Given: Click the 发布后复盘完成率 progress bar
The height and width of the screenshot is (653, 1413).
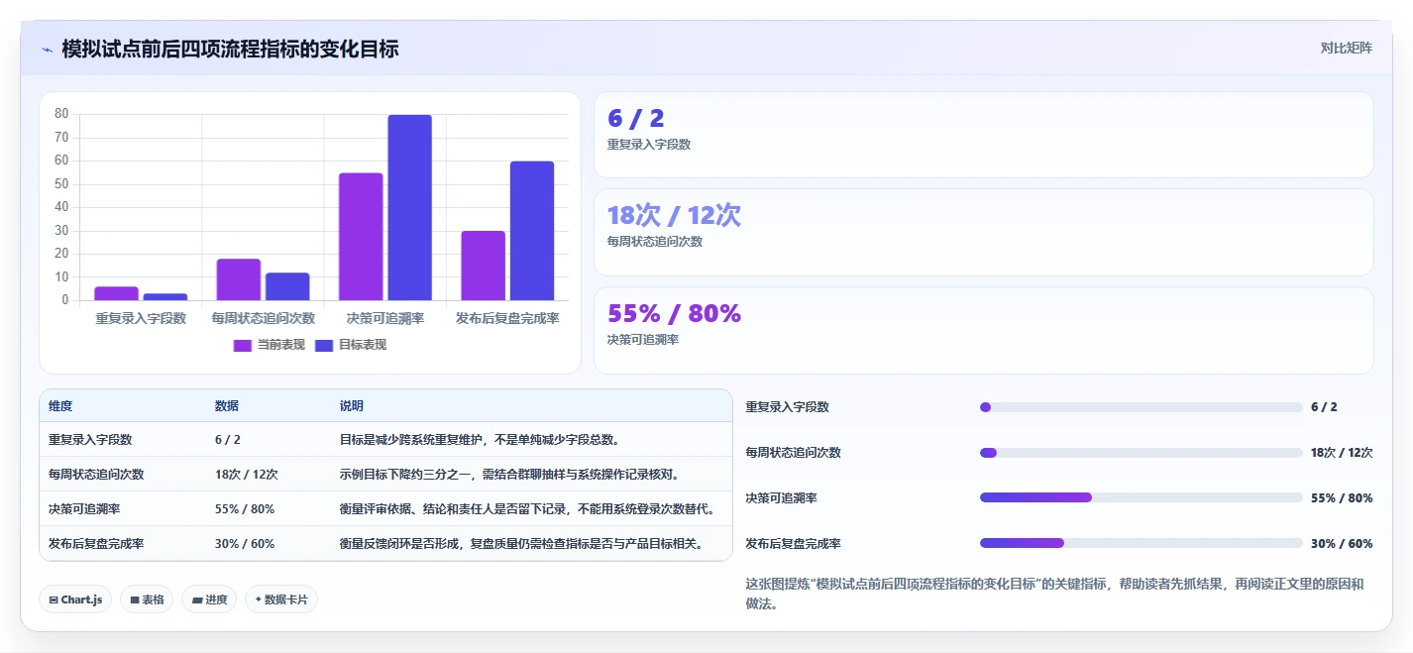Looking at the screenshot, I should tap(1141, 543).
